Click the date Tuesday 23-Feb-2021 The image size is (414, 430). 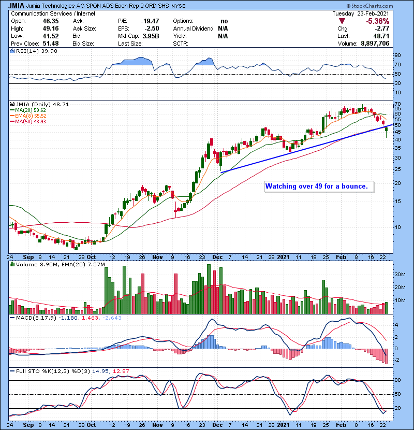361,13
